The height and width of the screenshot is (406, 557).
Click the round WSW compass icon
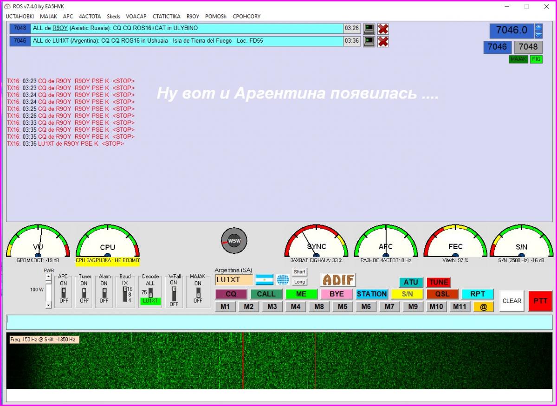click(x=234, y=241)
